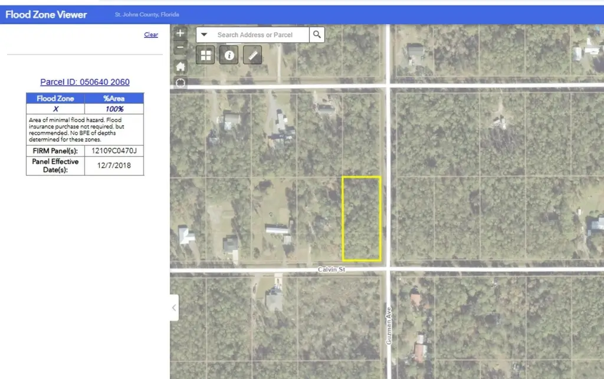Open Parcel ID 050640 2060 link
Viewport: 604px width, 379px height.
click(x=85, y=82)
